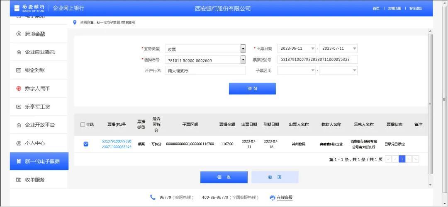Select 新一代电子票据 in the sidebar
The height and width of the screenshot is (207, 448).
coord(39,161)
